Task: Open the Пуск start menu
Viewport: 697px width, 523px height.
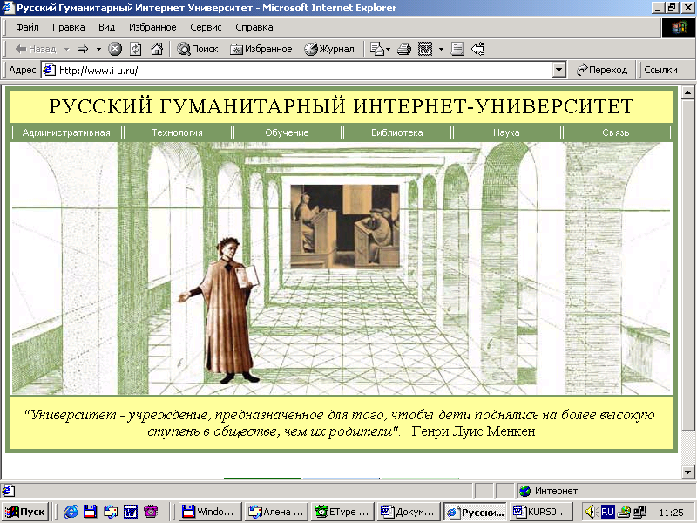Action: pyautogui.click(x=25, y=512)
